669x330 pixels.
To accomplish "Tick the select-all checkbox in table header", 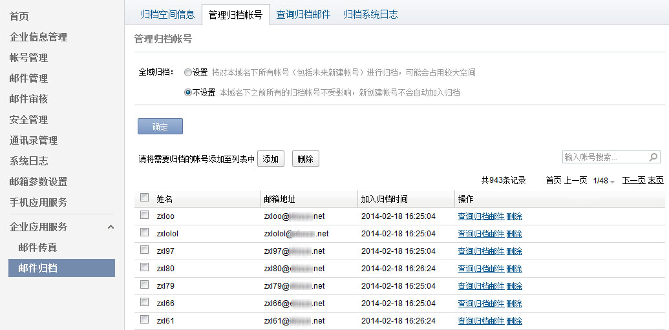I will tap(144, 198).
